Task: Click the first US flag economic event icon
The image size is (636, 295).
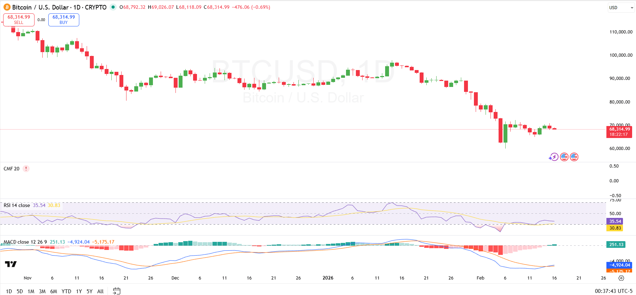Action: coord(564,157)
